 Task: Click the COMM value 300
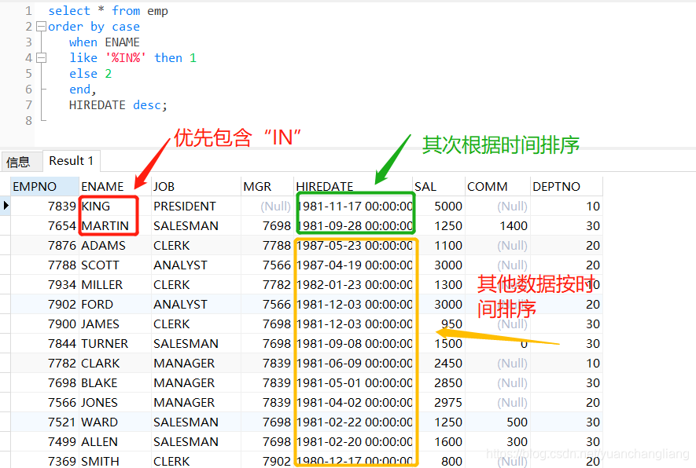point(497,441)
